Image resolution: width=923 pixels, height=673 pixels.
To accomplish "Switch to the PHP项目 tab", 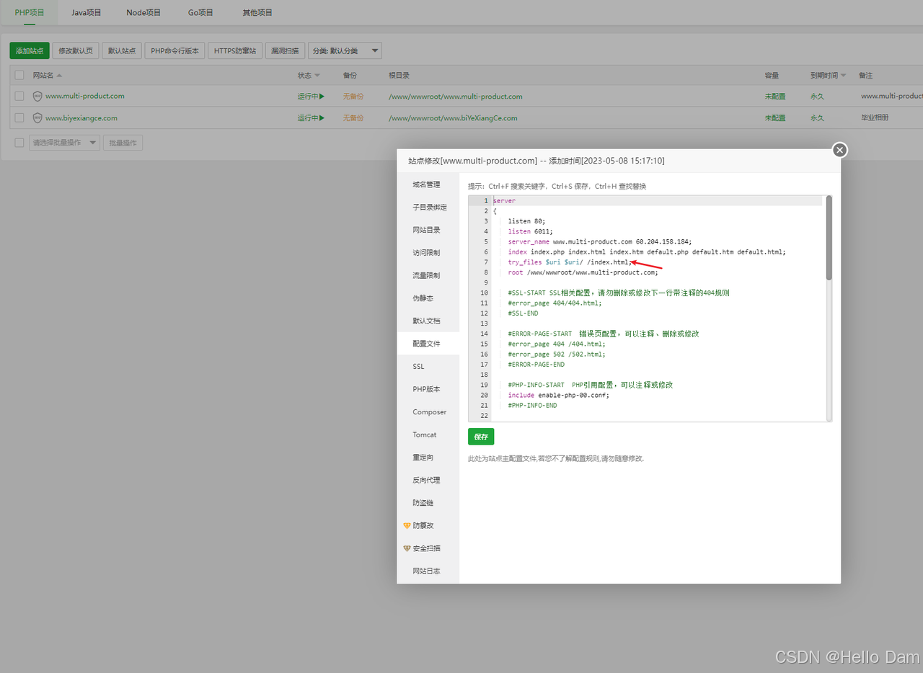I will 30,12.
